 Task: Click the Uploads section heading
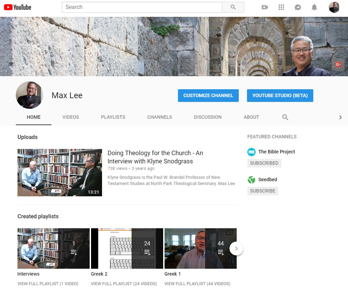[27, 137]
